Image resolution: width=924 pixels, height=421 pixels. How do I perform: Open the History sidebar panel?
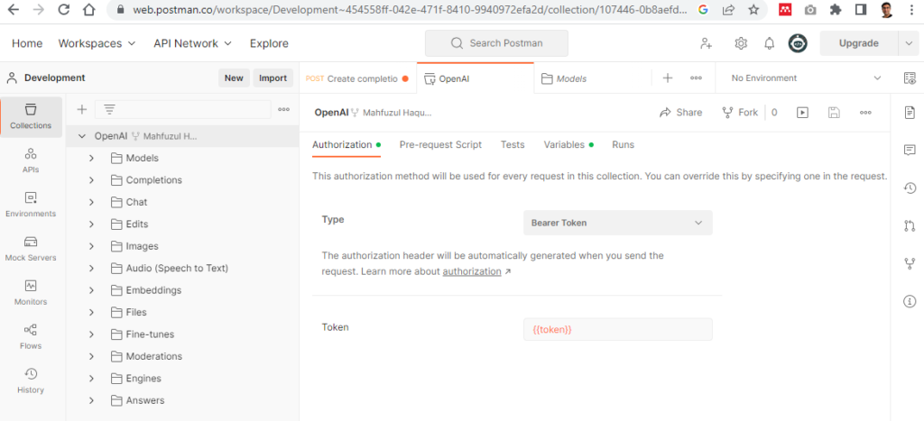coord(31,380)
